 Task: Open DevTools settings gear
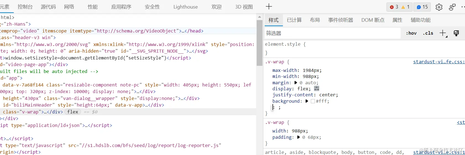click(439, 7)
